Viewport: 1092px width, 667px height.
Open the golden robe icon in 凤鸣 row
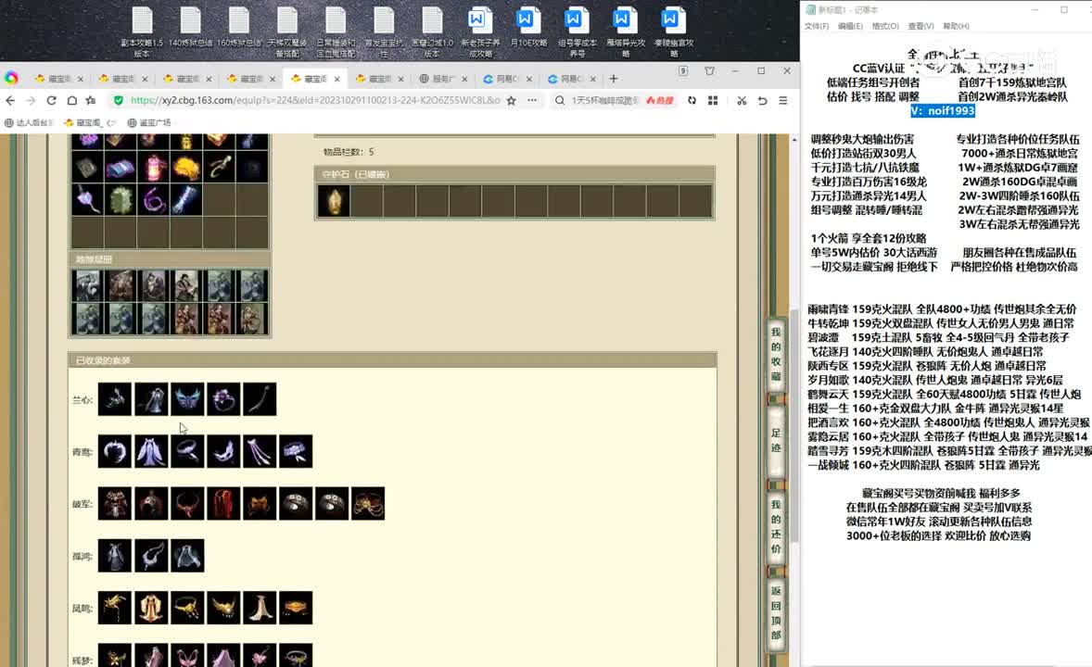click(x=151, y=608)
